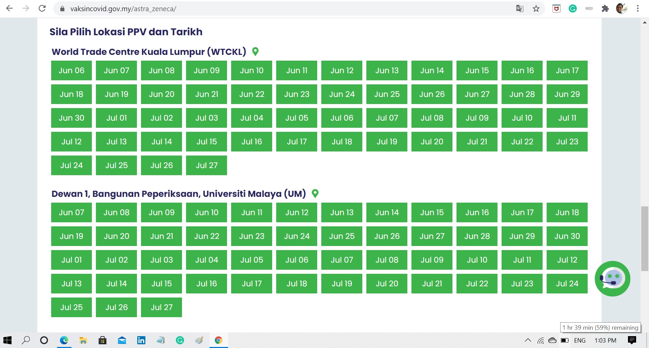Image resolution: width=649 pixels, height=348 pixels.
Task: Open the Universiti Malaya location map pin
Action: pyautogui.click(x=315, y=193)
